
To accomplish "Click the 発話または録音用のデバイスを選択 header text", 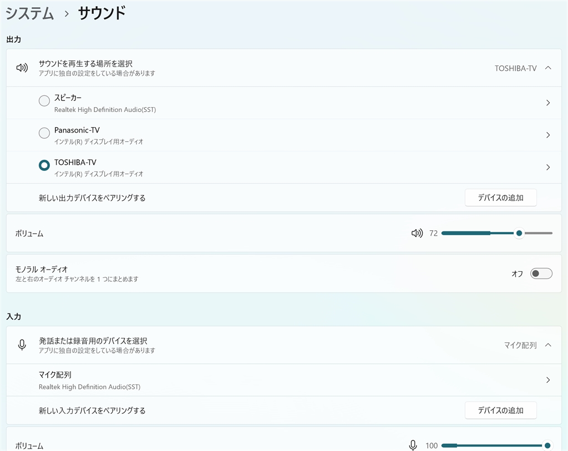I will pos(93,341).
